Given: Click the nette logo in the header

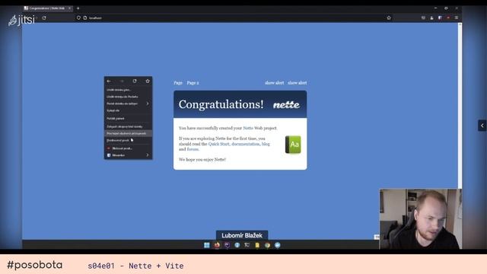Looking at the screenshot, I should (286, 105).
